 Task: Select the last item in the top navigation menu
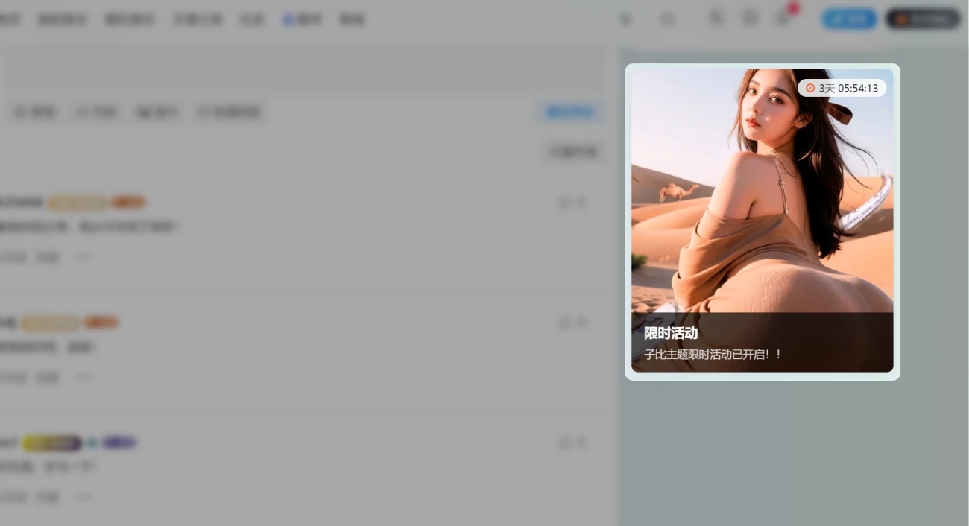coord(352,19)
